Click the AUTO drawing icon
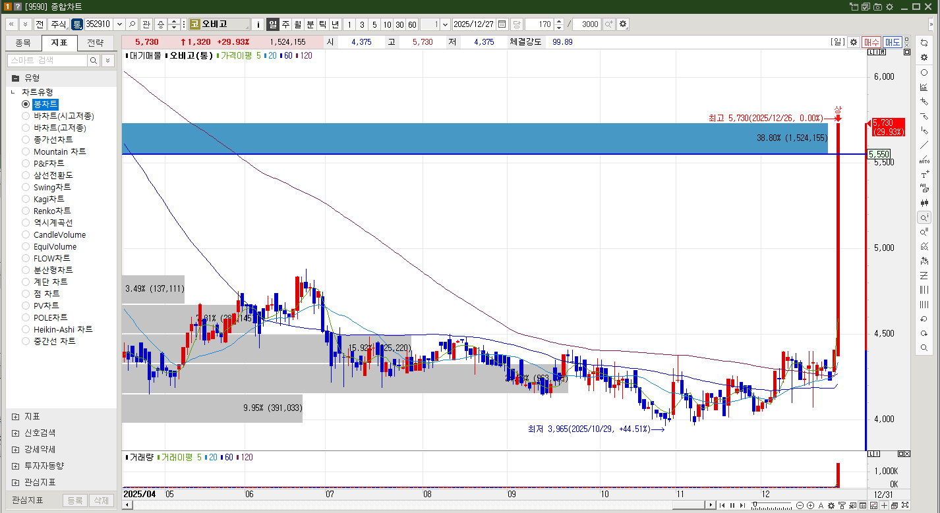This screenshot has height=513, width=940. tap(924, 160)
